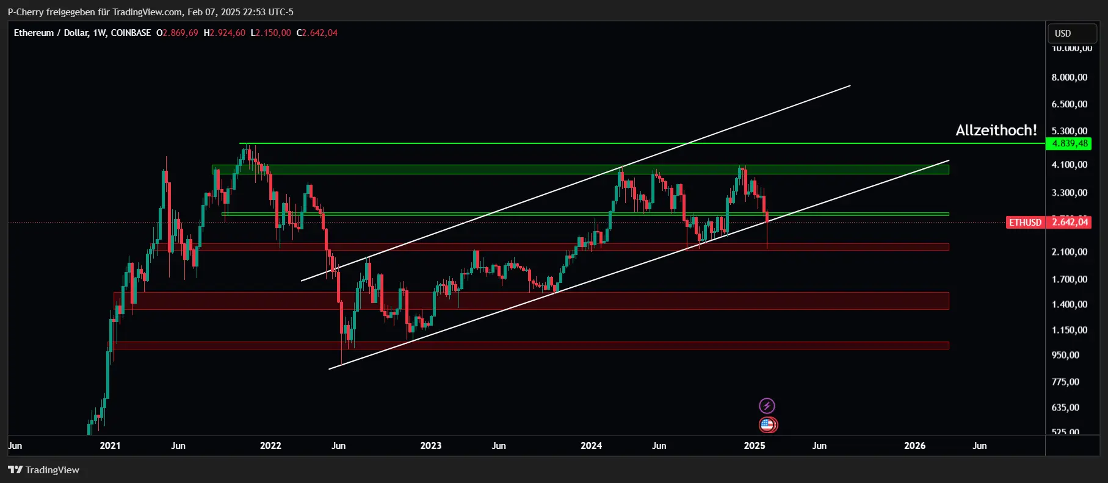
Task: Click the high value H2.924,60
Action: coord(224,33)
